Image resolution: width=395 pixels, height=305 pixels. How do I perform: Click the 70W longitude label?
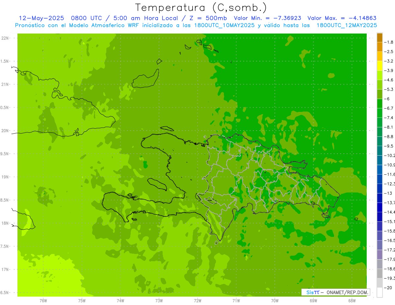coord(275,301)
